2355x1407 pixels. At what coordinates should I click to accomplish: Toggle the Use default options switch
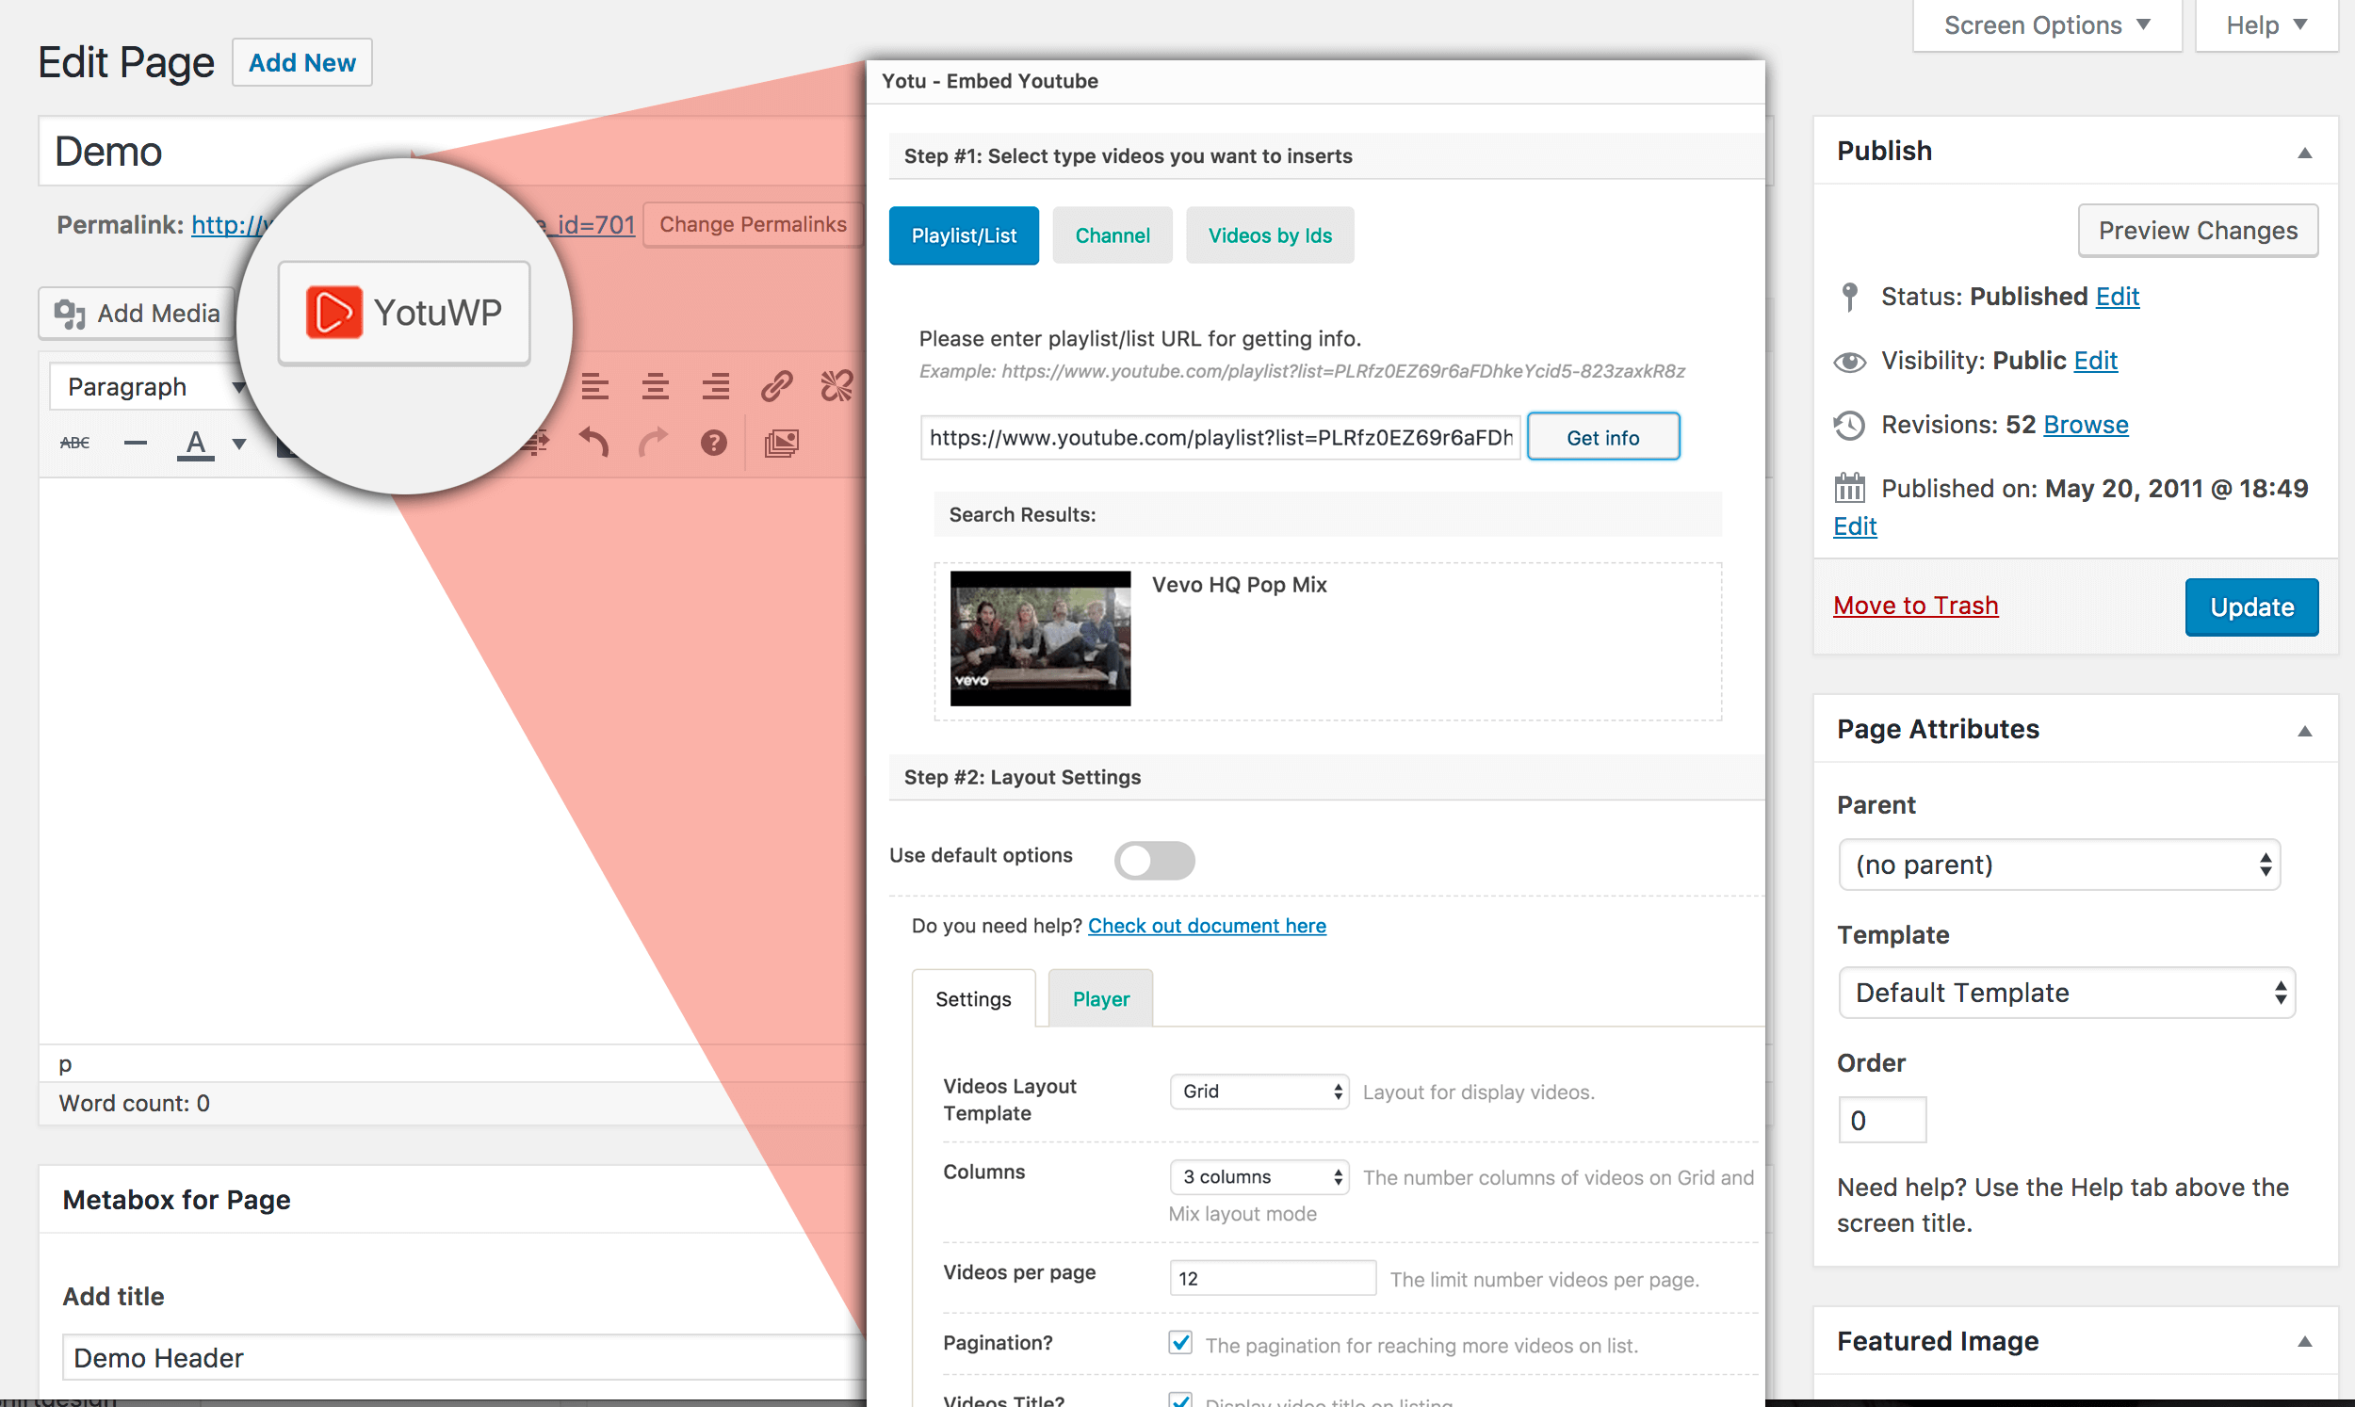point(1154,860)
